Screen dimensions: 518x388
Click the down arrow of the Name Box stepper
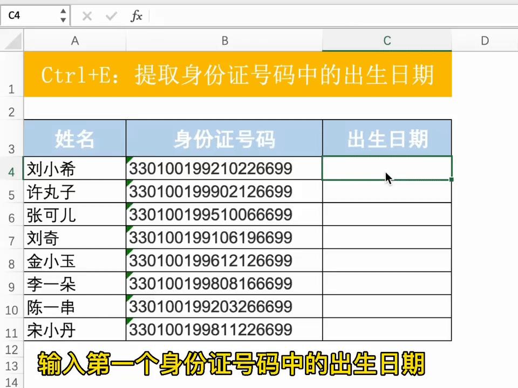(63, 19)
